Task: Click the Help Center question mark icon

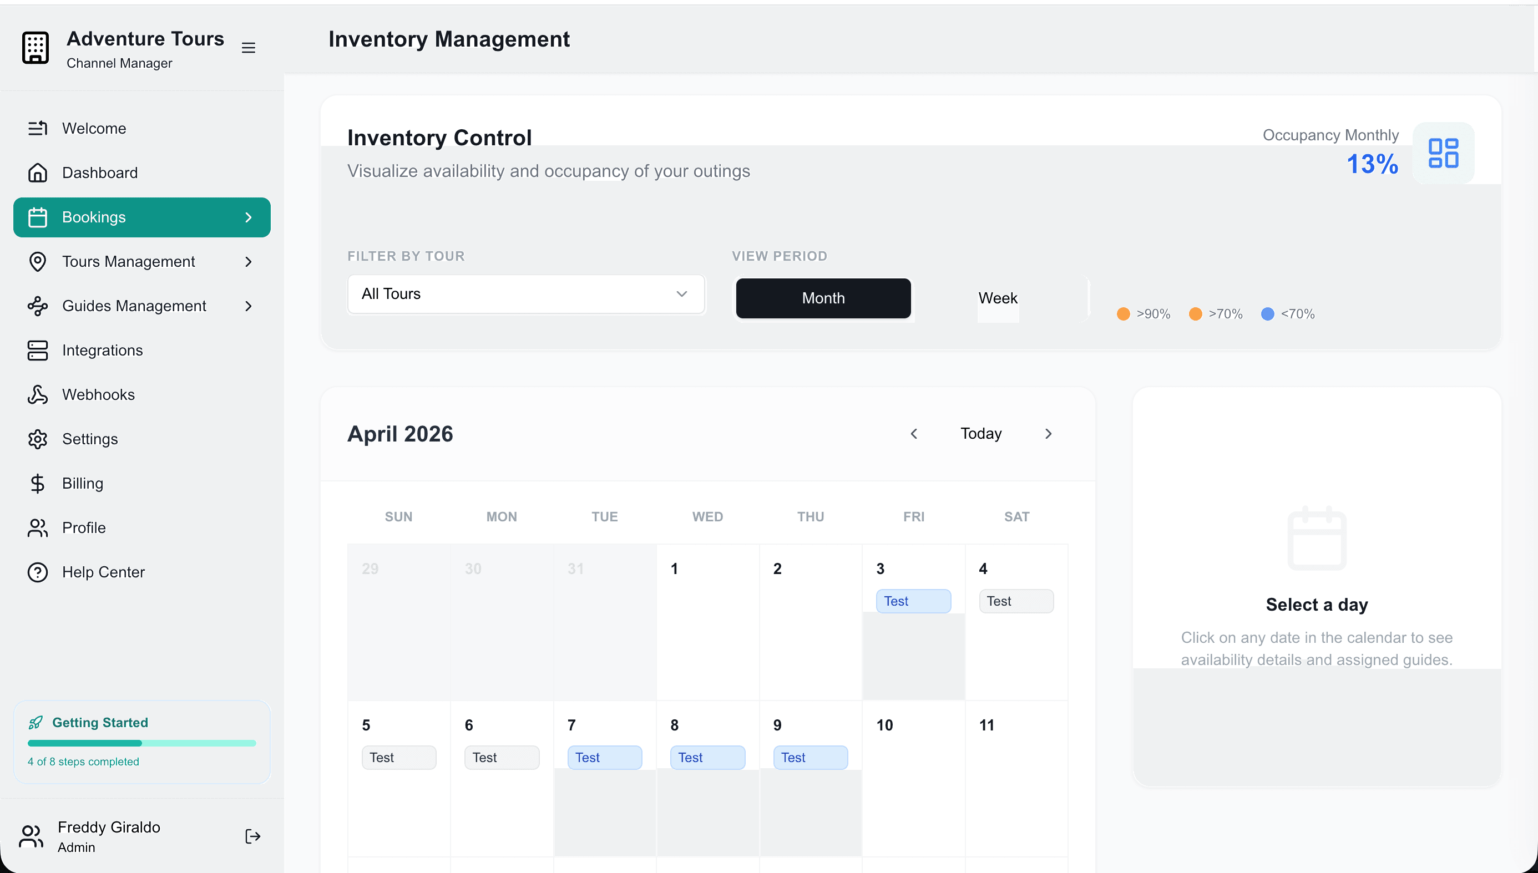Action: click(x=37, y=572)
